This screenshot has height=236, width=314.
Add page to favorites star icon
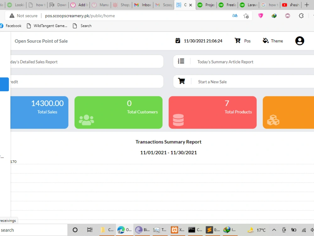tap(246, 16)
